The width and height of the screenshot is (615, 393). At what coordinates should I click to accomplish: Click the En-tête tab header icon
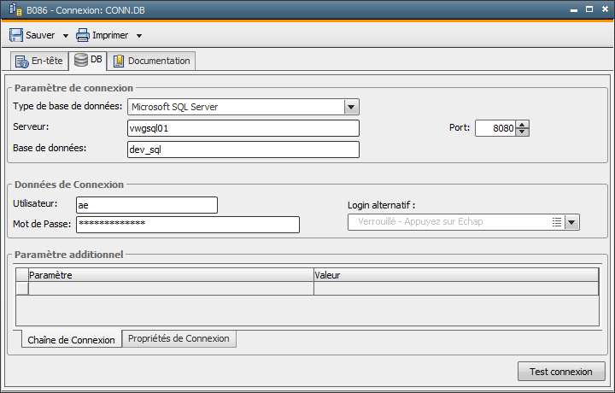pos(22,62)
